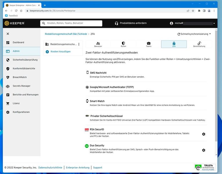The width and height of the screenshot is (222, 174).
Task: Toggle the browser side panel icon
Action: pos(204,11)
